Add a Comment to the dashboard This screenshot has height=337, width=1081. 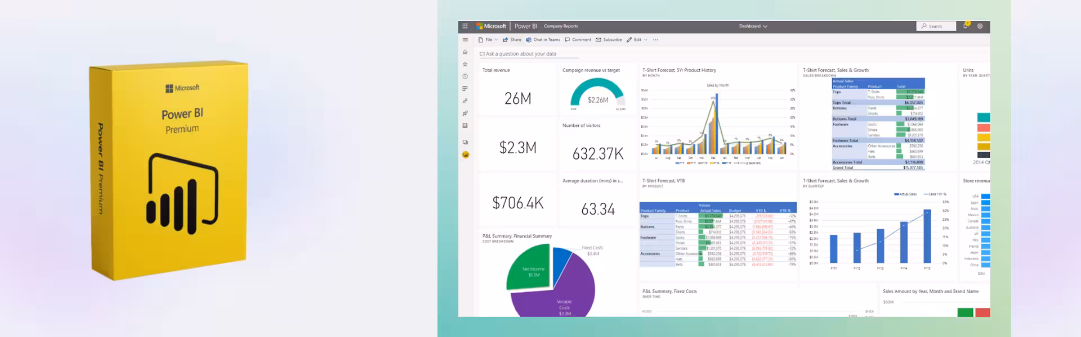click(578, 40)
